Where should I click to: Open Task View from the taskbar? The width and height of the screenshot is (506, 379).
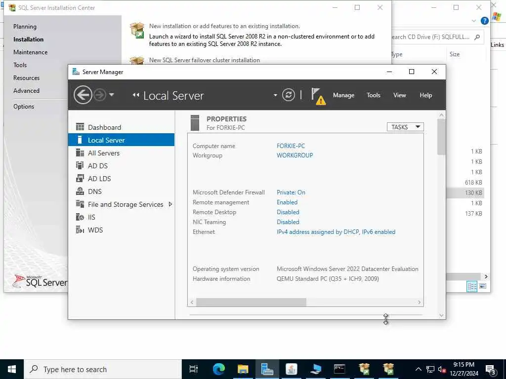pos(194,369)
